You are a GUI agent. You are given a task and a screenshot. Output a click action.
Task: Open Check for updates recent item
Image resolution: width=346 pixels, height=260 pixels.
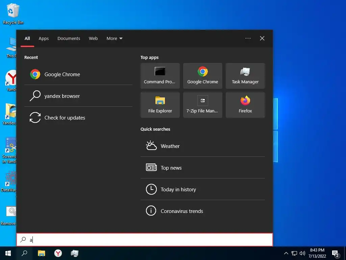point(78,117)
